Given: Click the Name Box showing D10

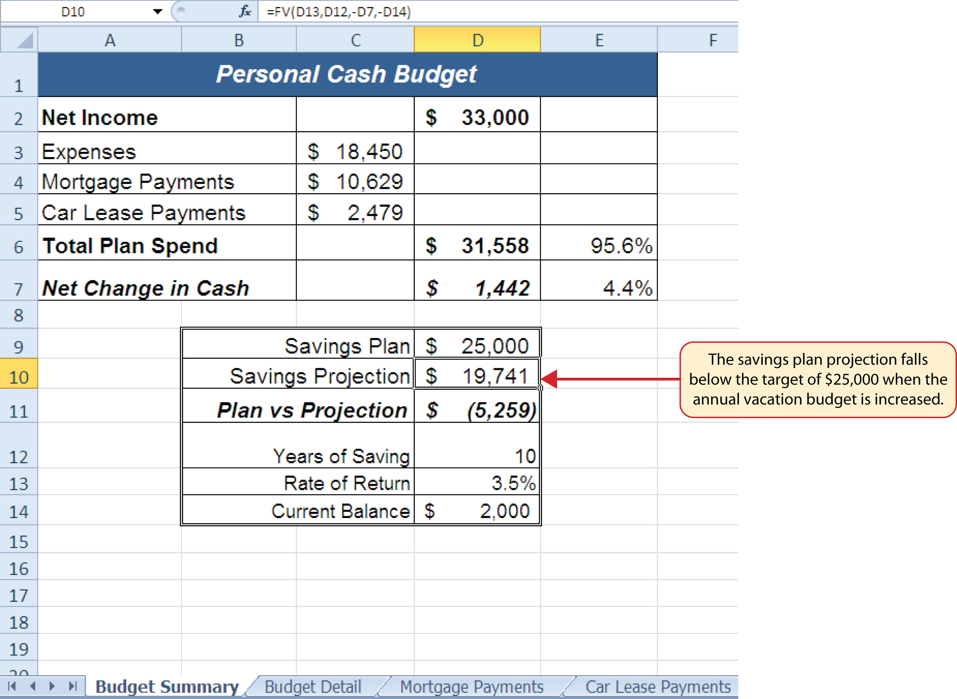Looking at the screenshot, I should [x=73, y=12].
